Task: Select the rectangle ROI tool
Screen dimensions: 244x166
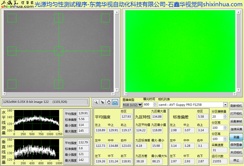Action: pyautogui.click(x=115, y=102)
